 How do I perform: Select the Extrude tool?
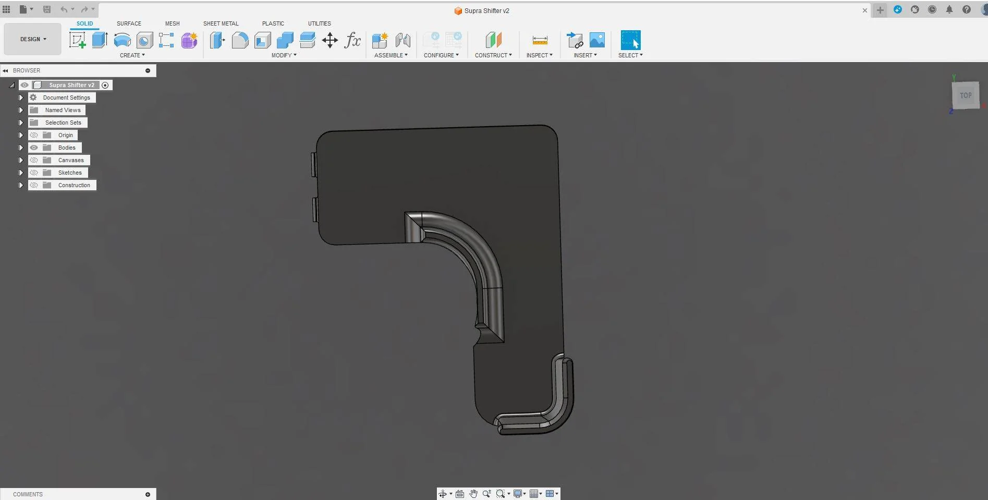100,40
